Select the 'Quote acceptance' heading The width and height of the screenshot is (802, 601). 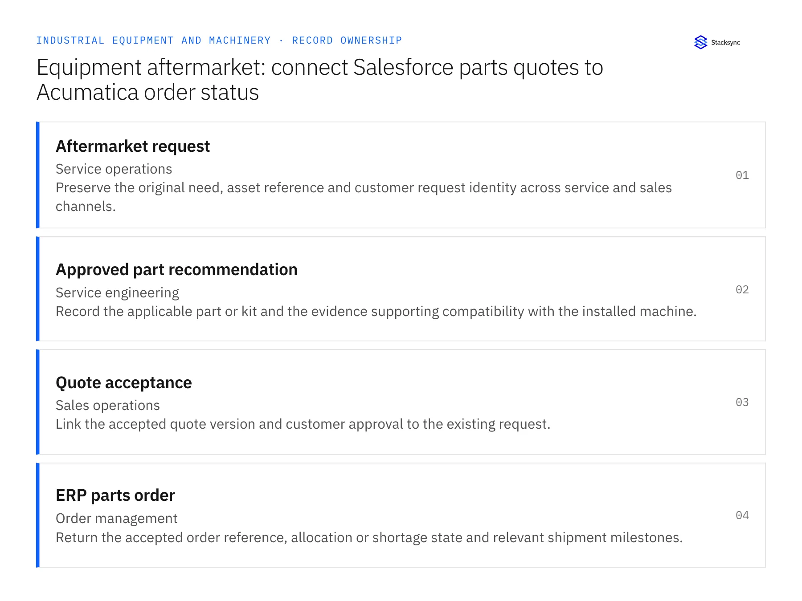(123, 383)
